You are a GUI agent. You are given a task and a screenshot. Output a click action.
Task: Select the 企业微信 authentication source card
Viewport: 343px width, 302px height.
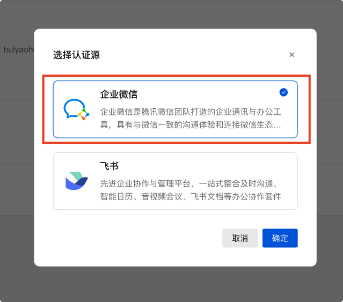coord(175,109)
